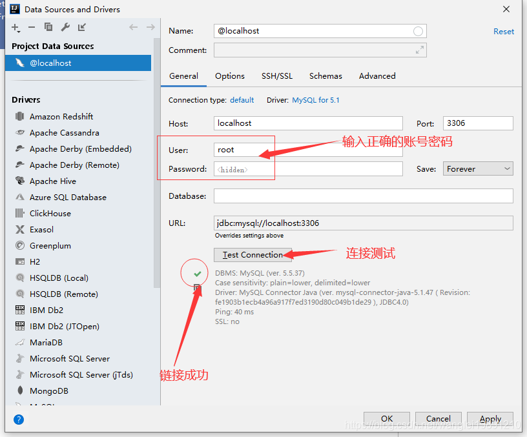Click the User input field
The width and height of the screenshot is (527, 437).
tap(308, 150)
